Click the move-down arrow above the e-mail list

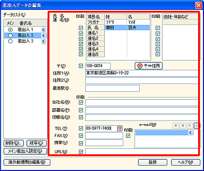[x=175, y=125]
